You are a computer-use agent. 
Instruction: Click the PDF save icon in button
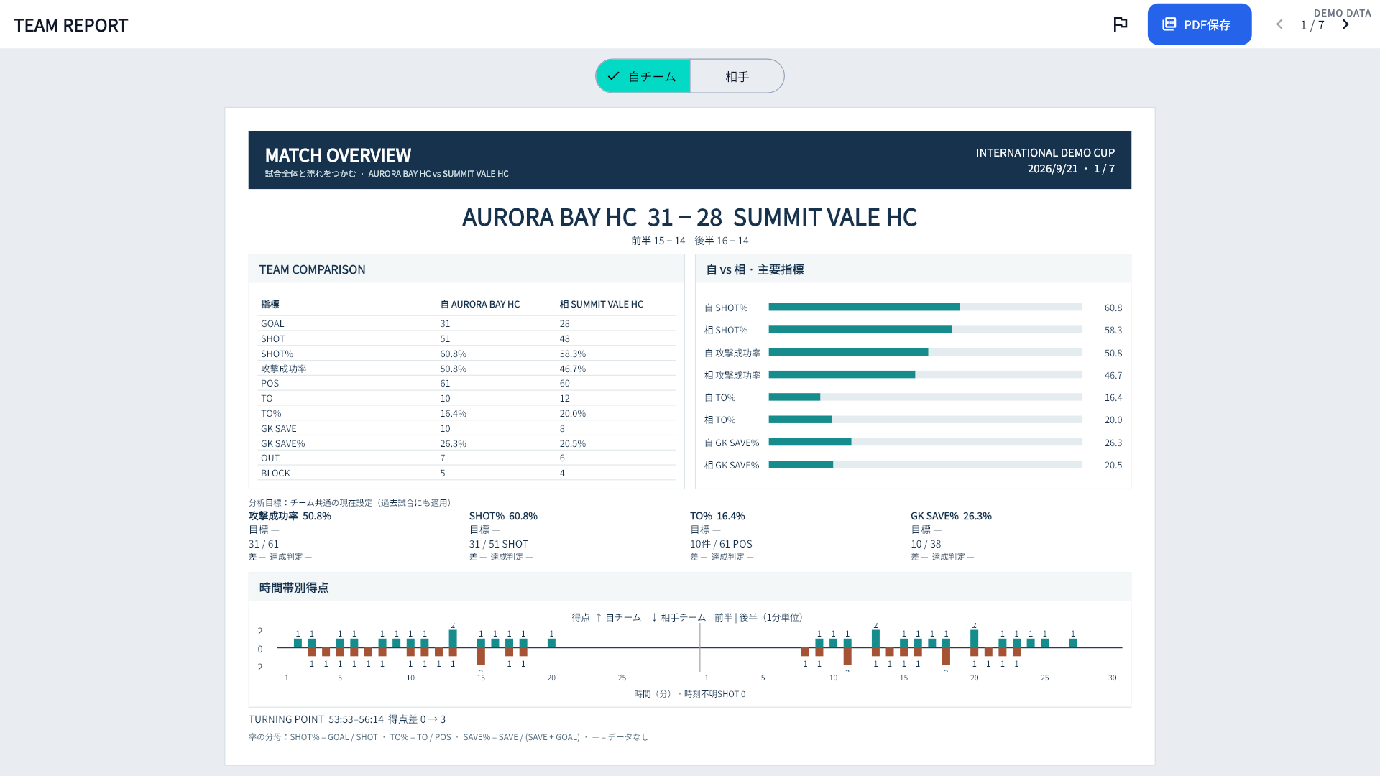pyautogui.click(x=1169, y=24)
